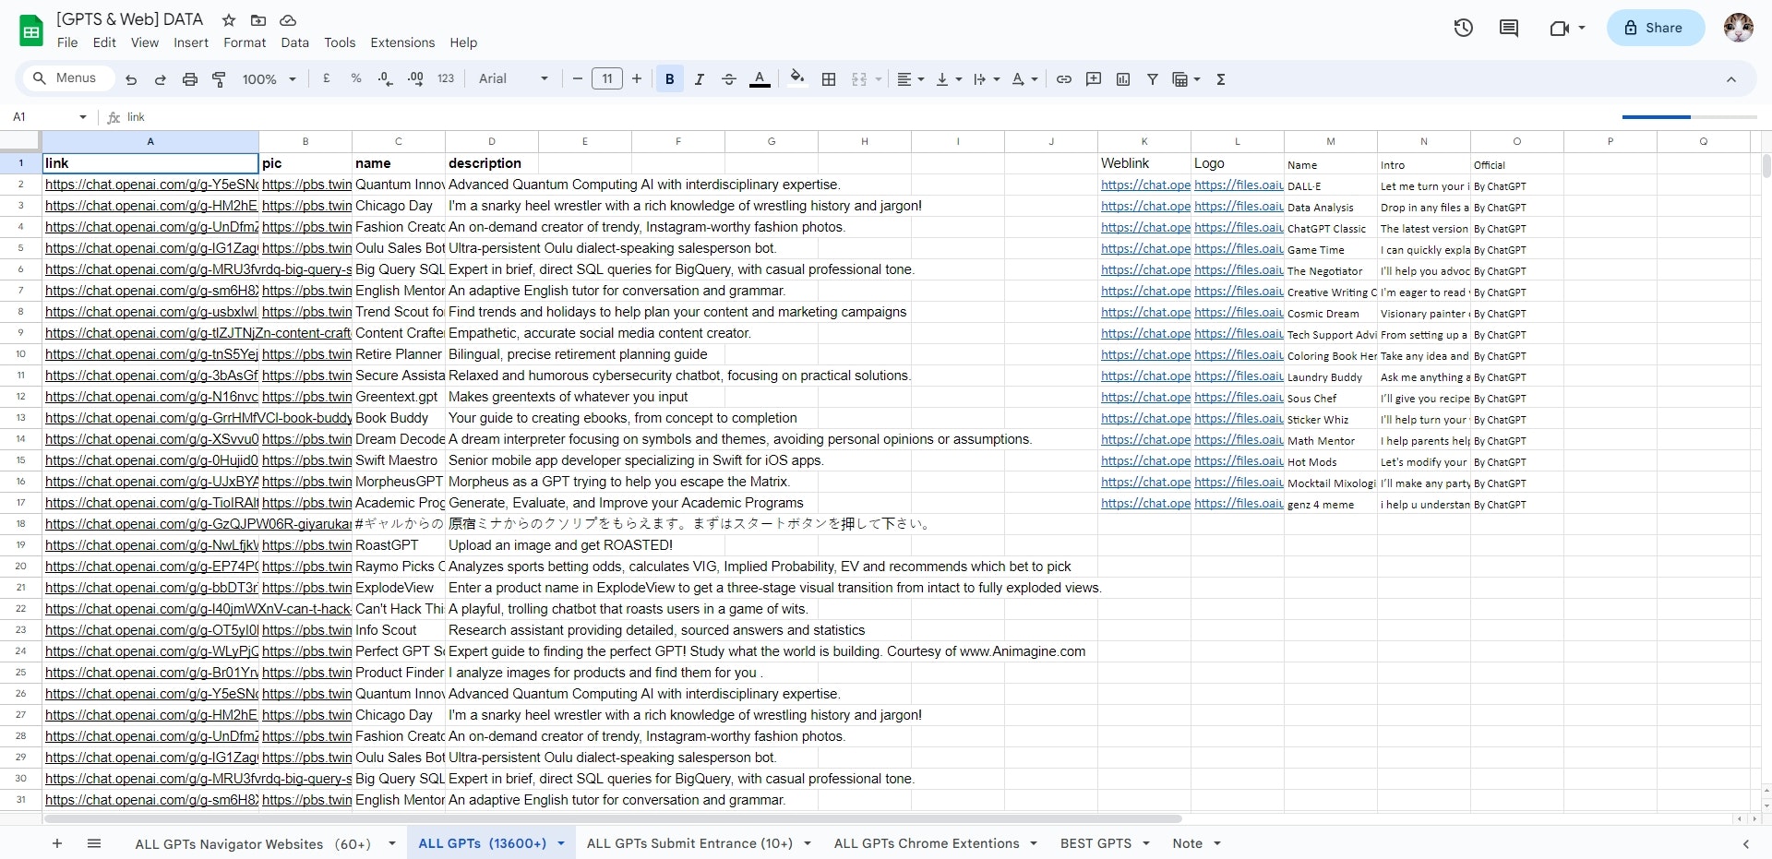Click the Add sheet plus button
The width and height of the screenshot is (1772, 859).
(x=57, y=843)
